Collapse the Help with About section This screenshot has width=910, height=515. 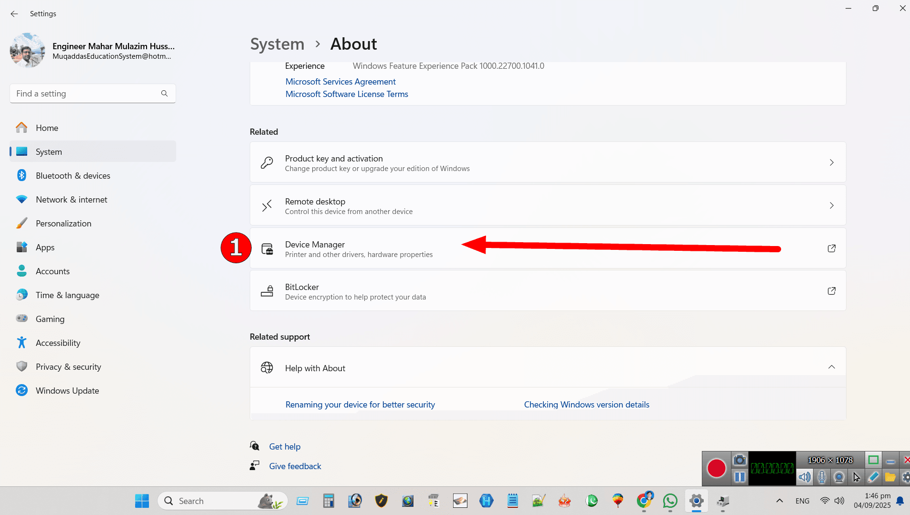point(831,367)
